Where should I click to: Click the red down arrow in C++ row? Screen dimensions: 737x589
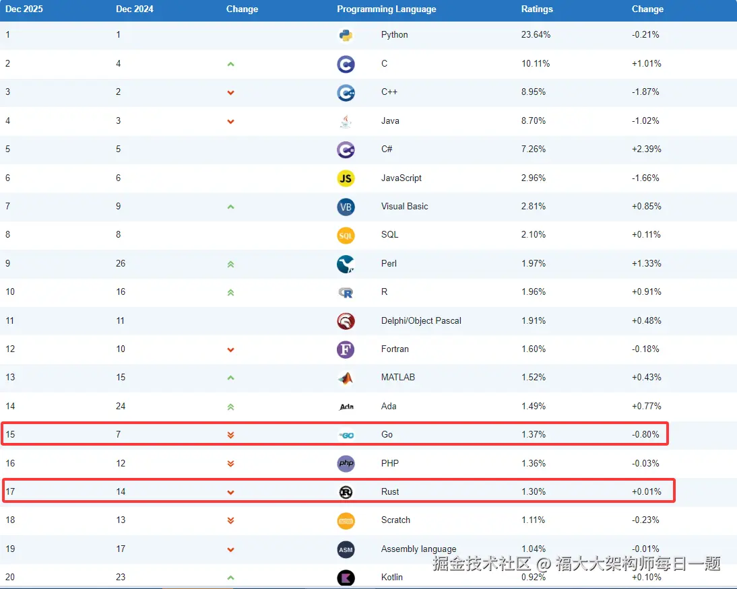tap(230, 93)
